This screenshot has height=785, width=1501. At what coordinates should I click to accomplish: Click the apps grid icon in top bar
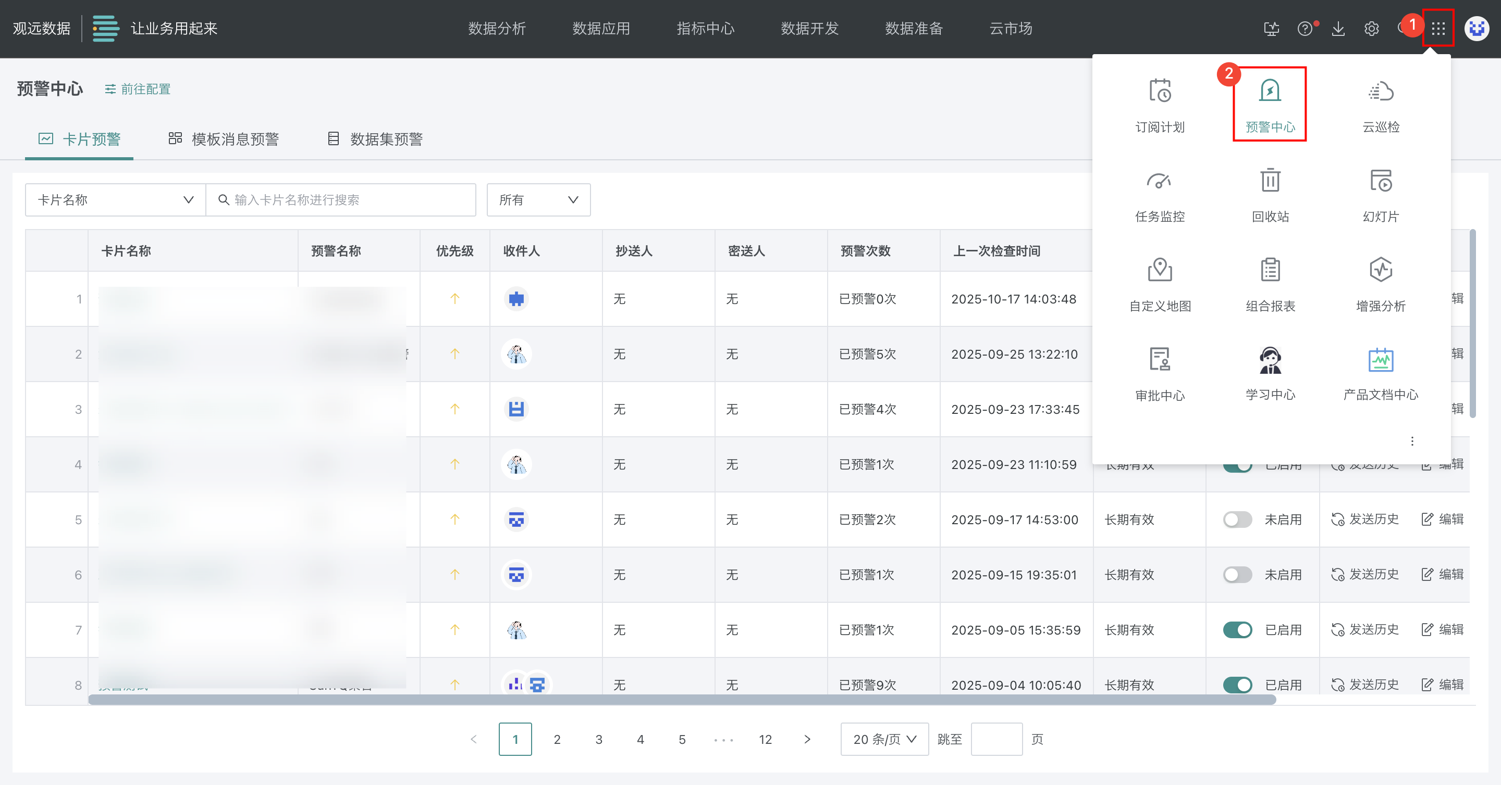pyautogui.click(x=1438, y=29)
